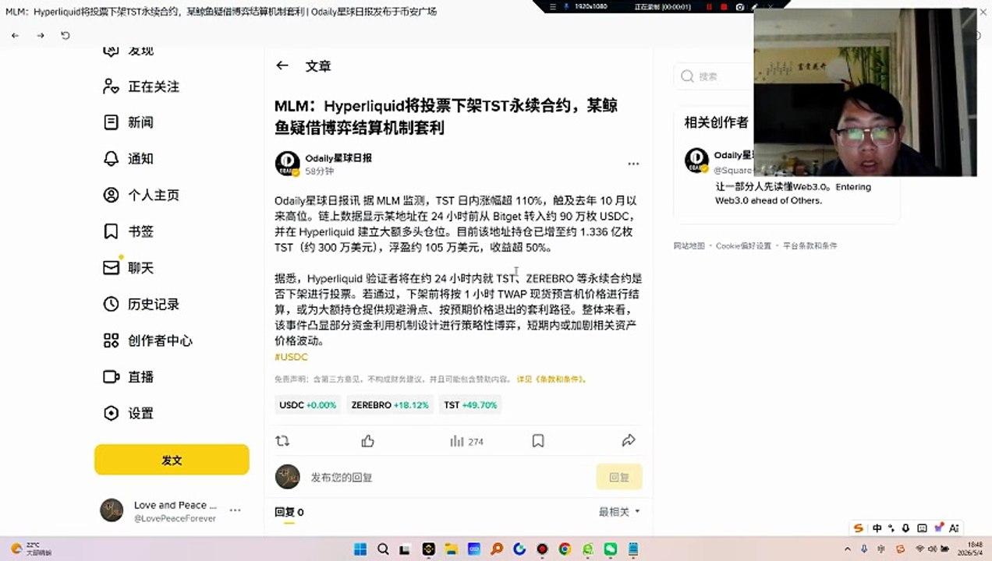
Task: Click Odaily星球日报 author name link
Action: pyautogui.click(x=338, y=157)
